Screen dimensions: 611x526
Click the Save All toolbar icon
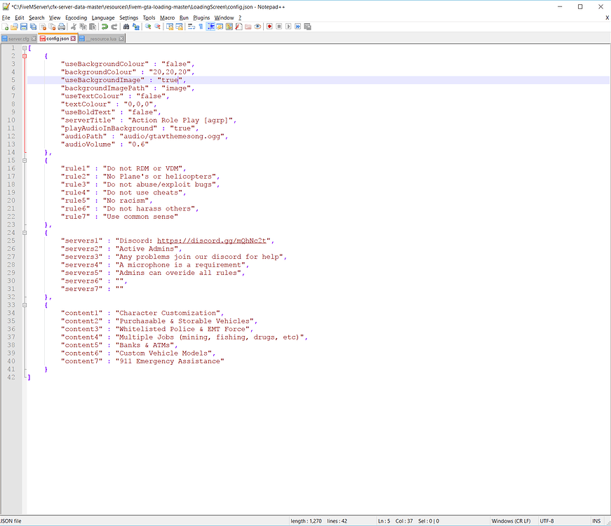pos(33,27)
